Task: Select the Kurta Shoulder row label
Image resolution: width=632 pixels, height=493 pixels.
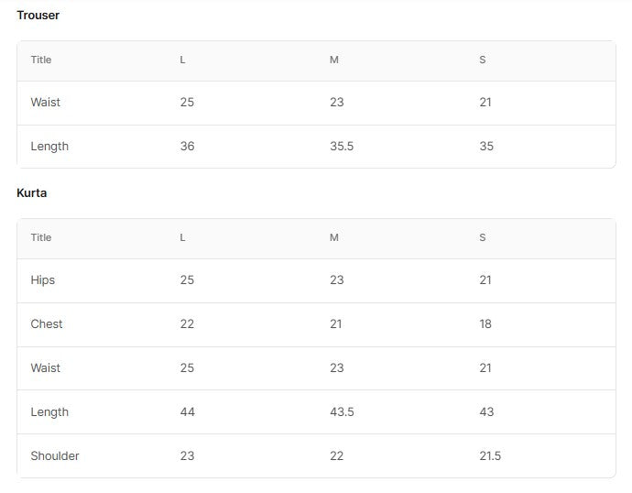Action: [x=55, y=456]
